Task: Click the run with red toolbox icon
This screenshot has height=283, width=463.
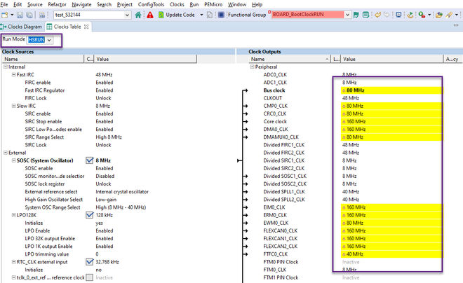Action: point(422,15)
